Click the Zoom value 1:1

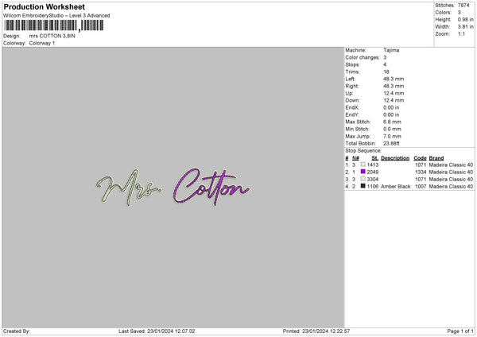pyautogui.click(x=461, y=33)
